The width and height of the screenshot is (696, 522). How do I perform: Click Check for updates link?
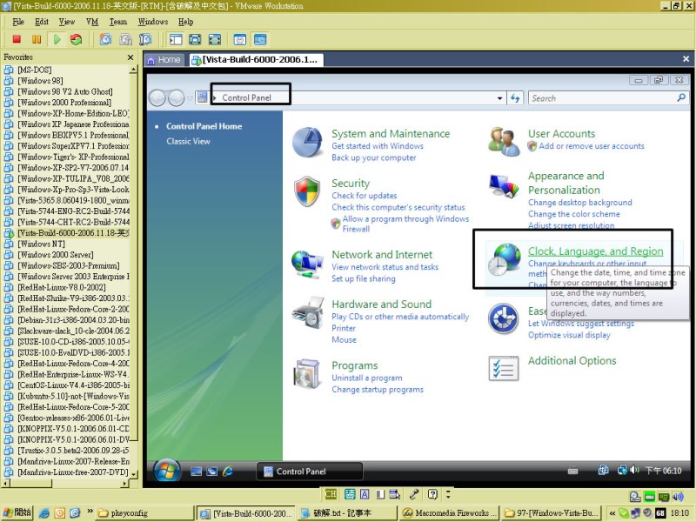pyautogui.click(x=364, y=195)
